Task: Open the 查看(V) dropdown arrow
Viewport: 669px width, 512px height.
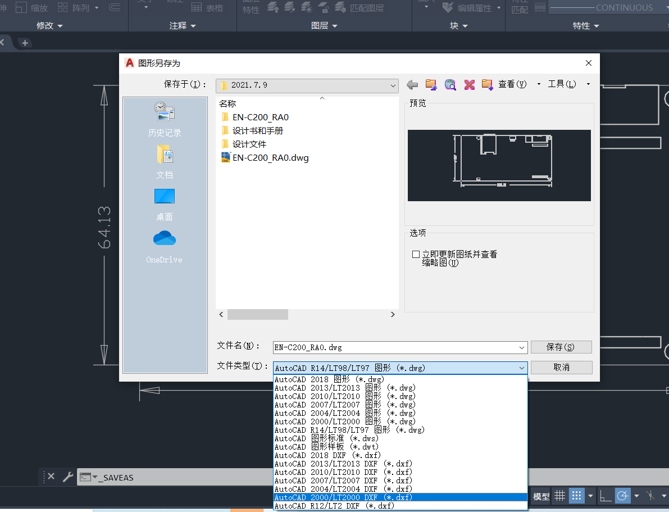Action: pyautogui.click(x=539, y=84)
